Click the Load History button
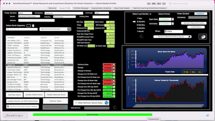Image resolution: width=215 pixels, height=121 pixels. click(x=196, y=27)
